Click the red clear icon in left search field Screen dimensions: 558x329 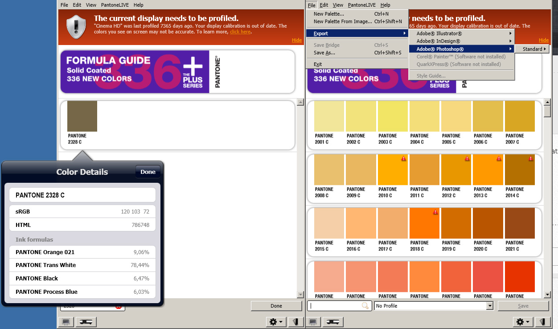[119, 307]
